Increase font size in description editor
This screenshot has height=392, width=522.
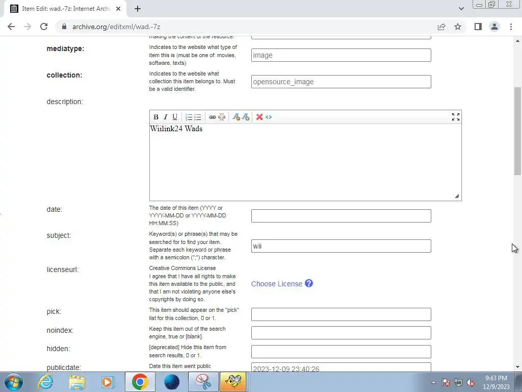pyautogui.click(x=246, y=117)
